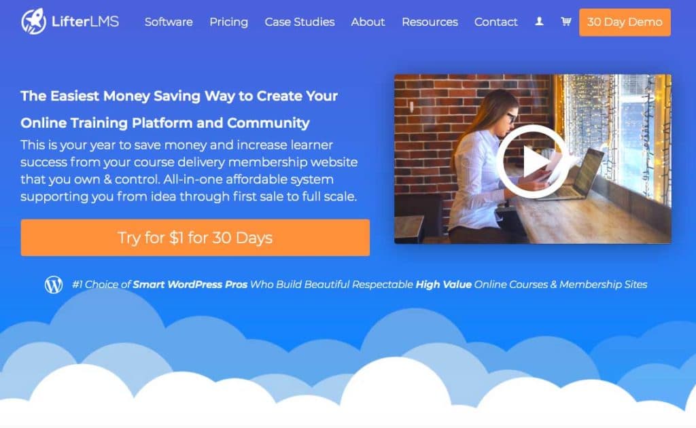Click the paragraph about saving money this year

tap(189, 171)
